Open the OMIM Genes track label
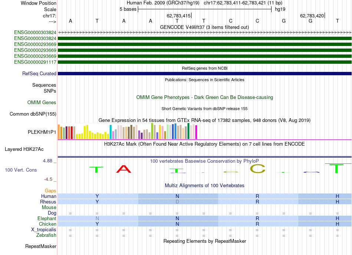Screen dimensions: 352x255 tap(42, 103)
